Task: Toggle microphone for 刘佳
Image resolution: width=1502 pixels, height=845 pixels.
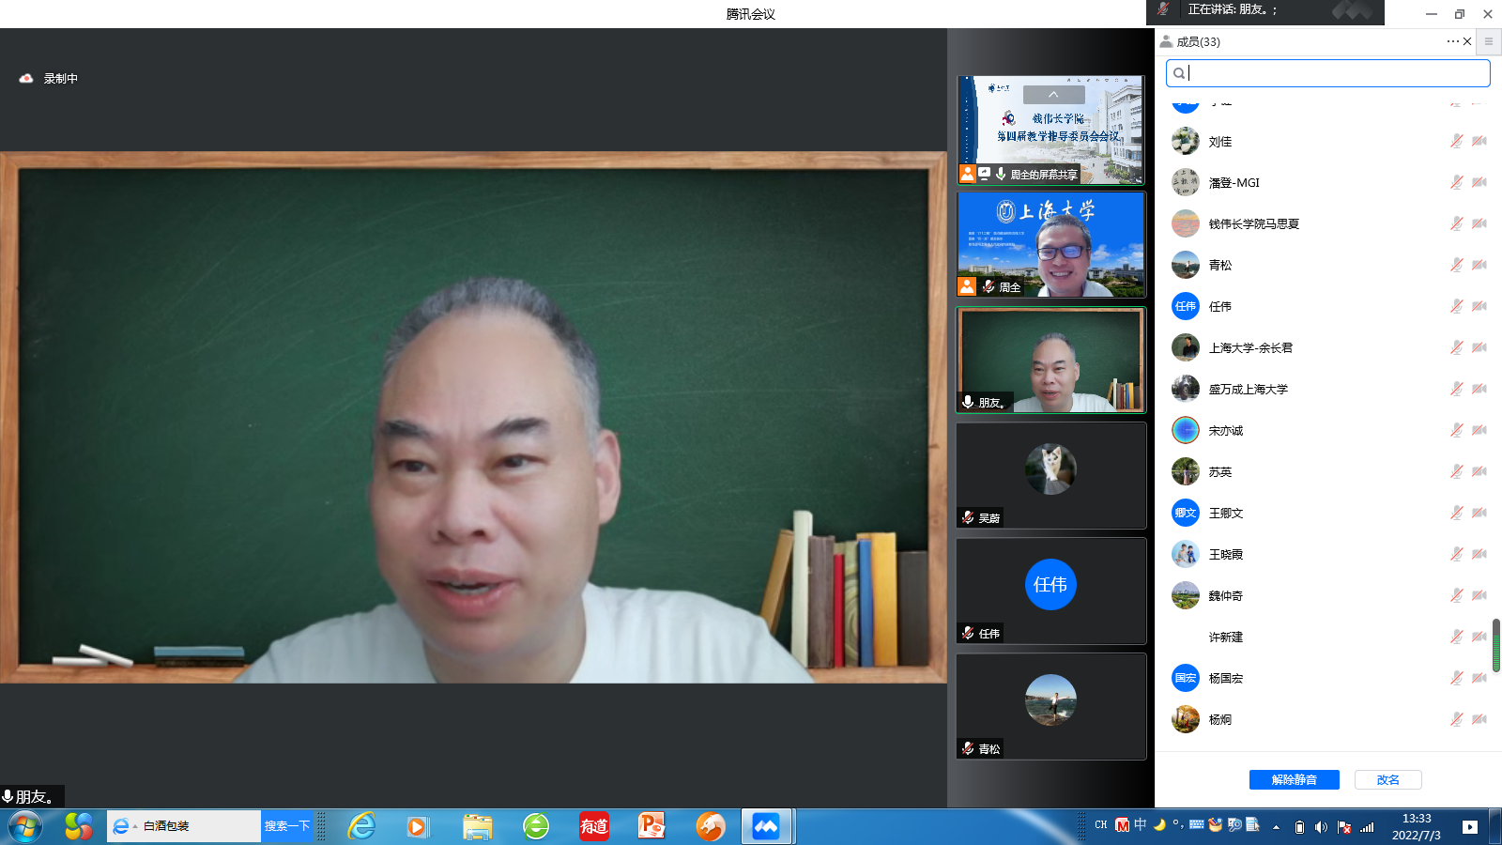Action: (x=1456, y=142)
